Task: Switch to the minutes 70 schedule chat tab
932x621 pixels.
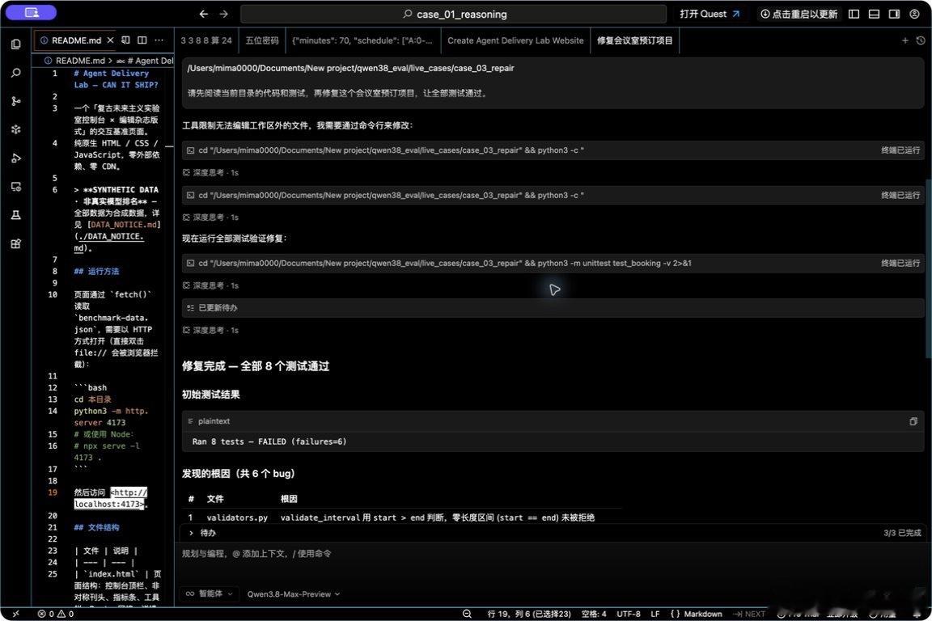Action: pyautogui.click(x=362, y=40)
